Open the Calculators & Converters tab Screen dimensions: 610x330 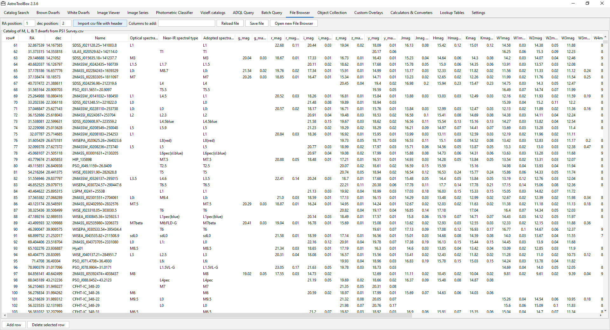click(x=411, y=13)
